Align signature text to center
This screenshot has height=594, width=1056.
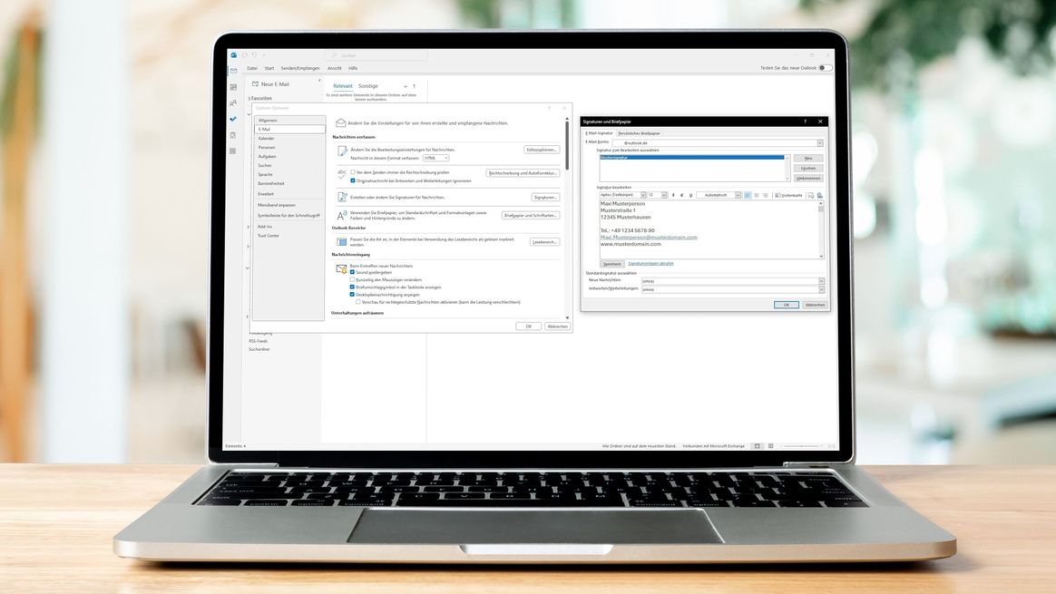pos(756,195)
